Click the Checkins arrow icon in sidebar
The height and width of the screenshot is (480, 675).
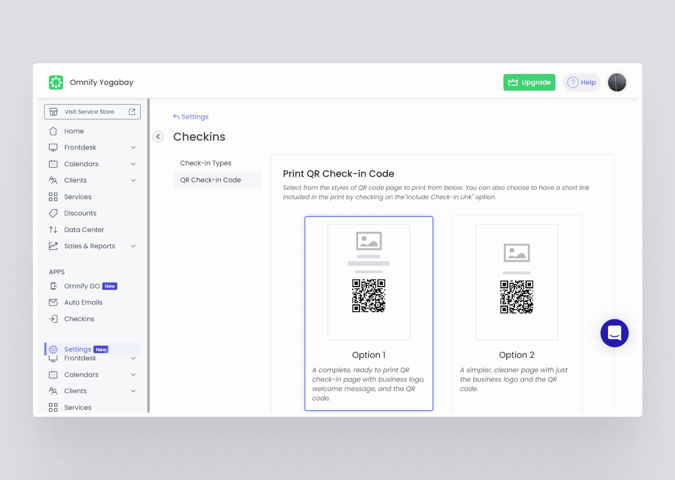(x=53, y=319)
